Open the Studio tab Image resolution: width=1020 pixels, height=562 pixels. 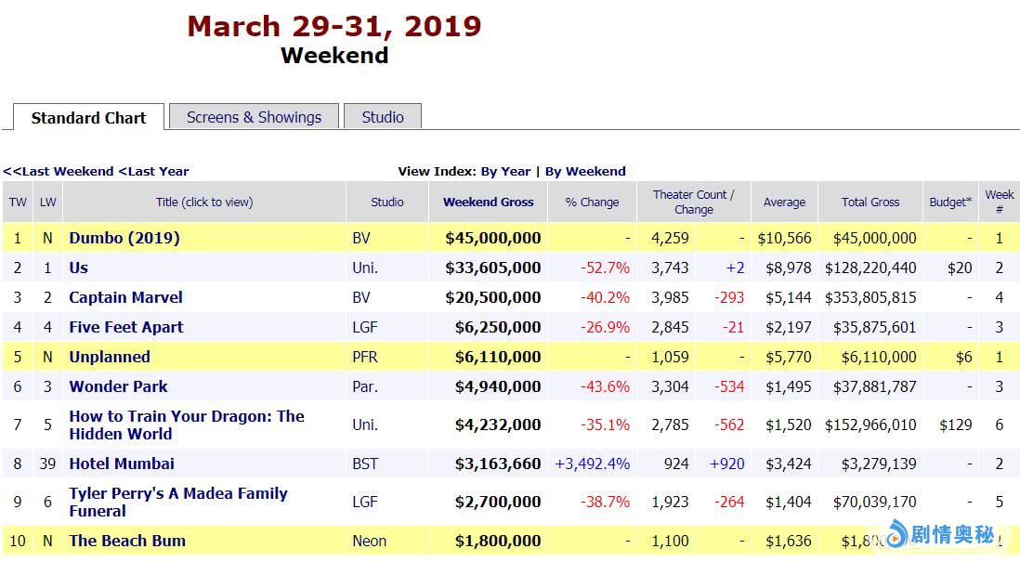point(383,117)
